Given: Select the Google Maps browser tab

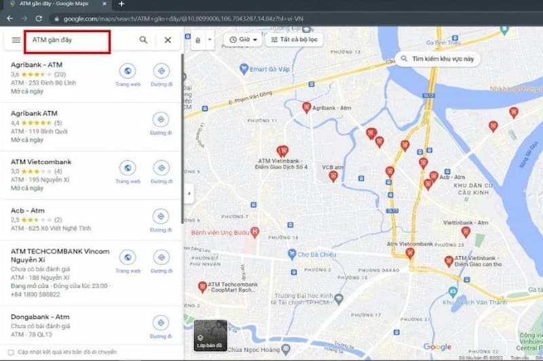Looking at the screenshot, I should pyautogui.click(x=54, y=4).
